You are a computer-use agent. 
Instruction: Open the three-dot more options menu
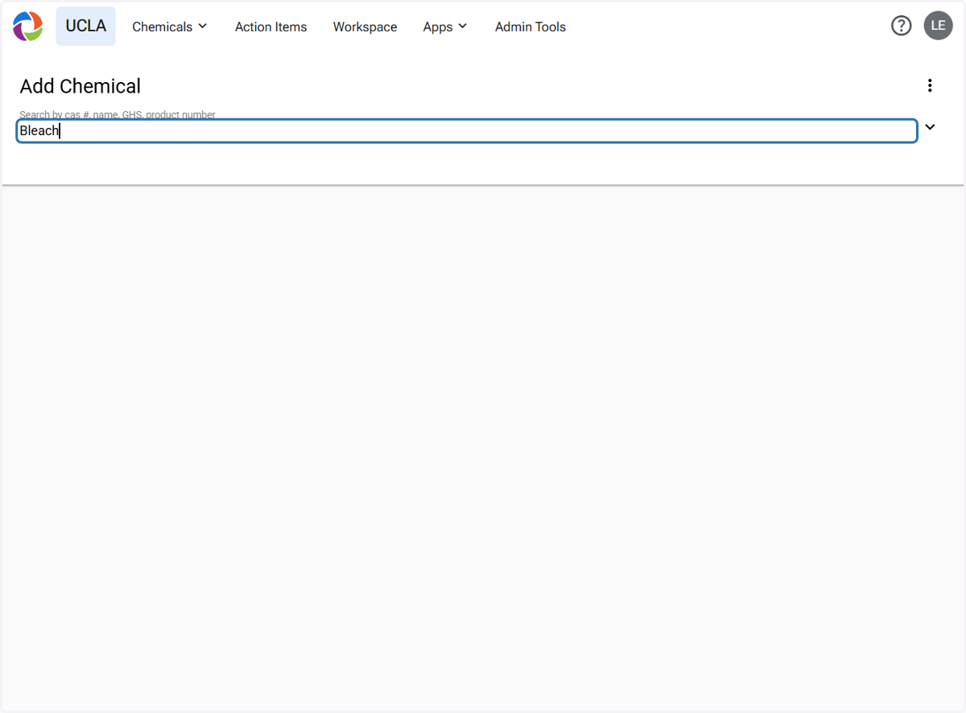(x=930, y=85)
